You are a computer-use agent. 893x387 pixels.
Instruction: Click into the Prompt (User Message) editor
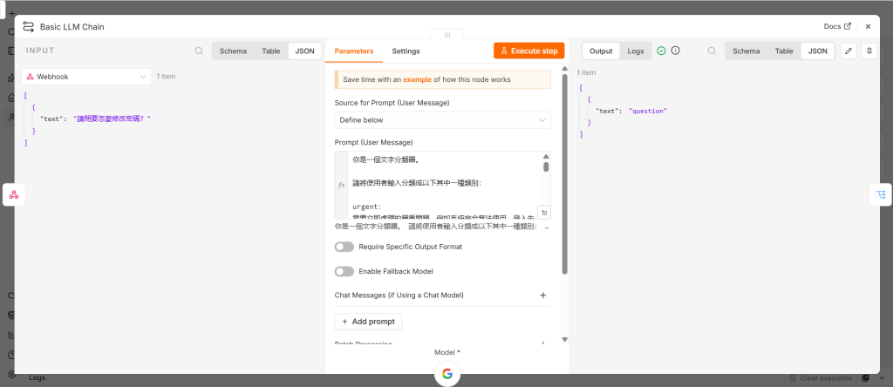(x=442, y=185)
